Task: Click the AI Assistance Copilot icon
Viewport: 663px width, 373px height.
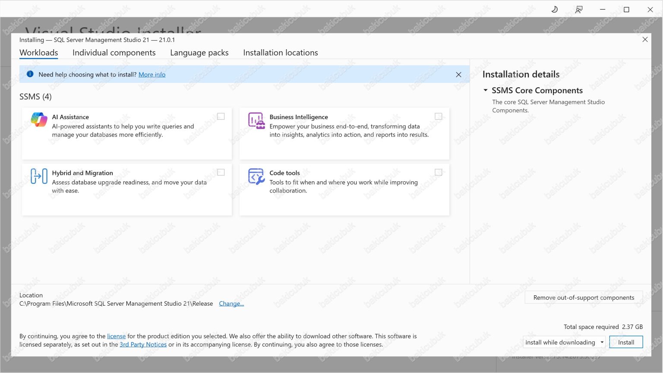Action: (x=39, y=120)
